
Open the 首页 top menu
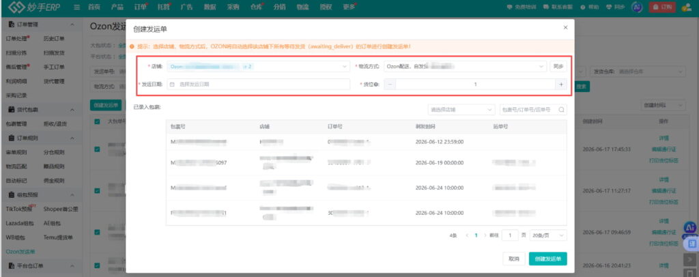pos(94,7)
